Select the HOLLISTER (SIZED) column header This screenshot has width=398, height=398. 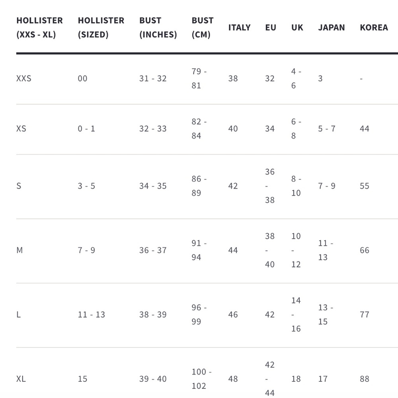click(x=101, y=27)
